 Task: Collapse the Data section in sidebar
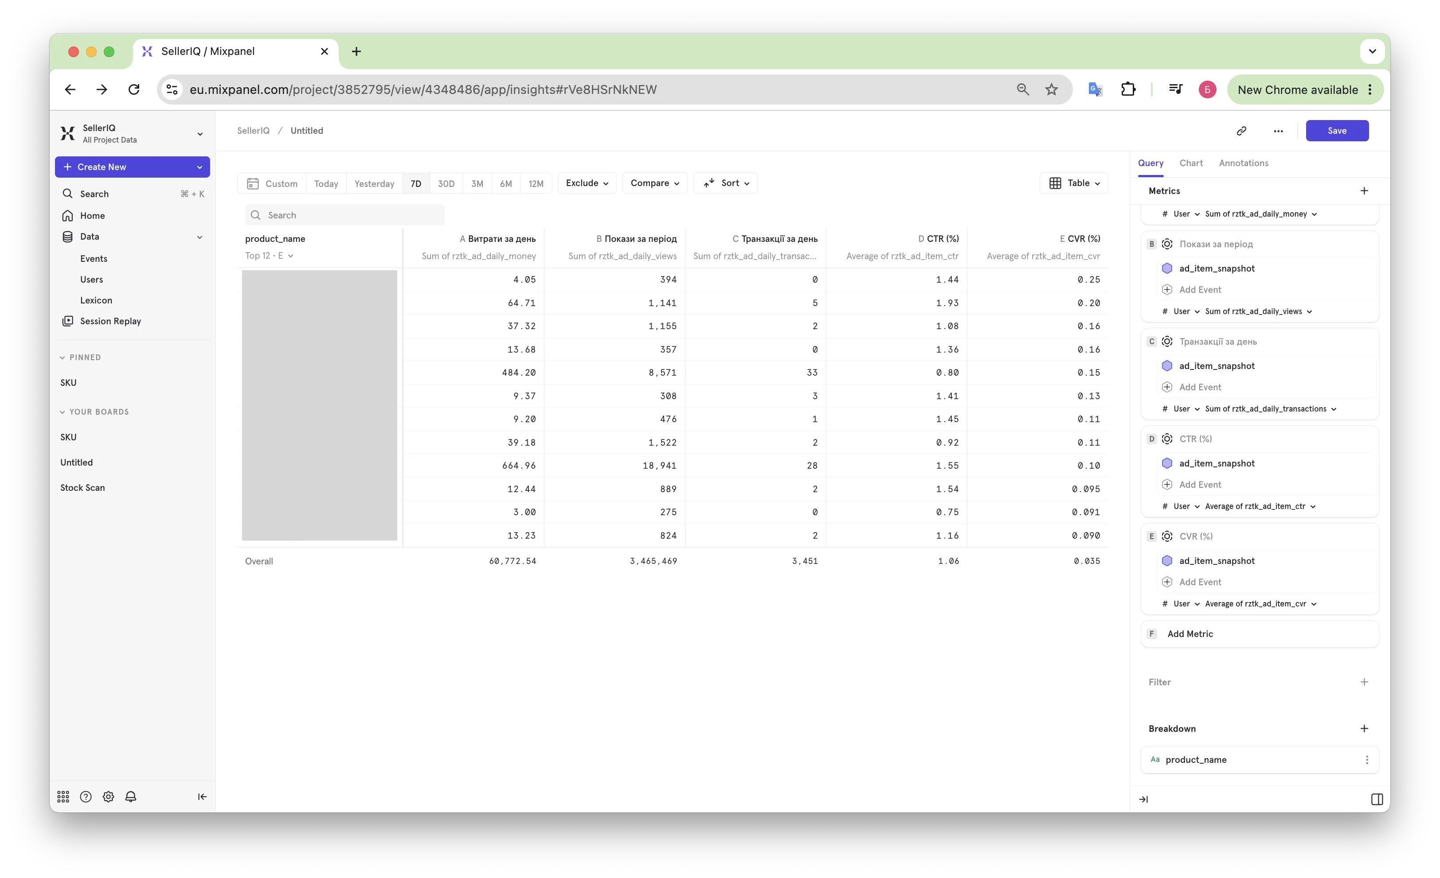200,237
